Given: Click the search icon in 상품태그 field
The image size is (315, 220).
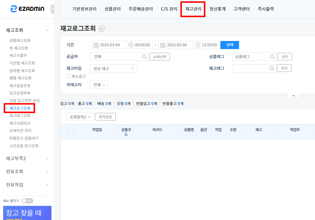Looking at the screenshot, I should coord(272,57).
